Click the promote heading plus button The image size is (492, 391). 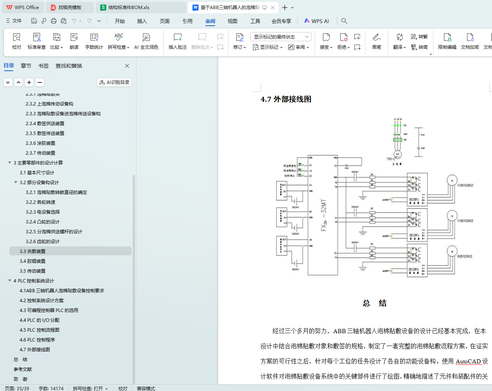pos(29,82)
